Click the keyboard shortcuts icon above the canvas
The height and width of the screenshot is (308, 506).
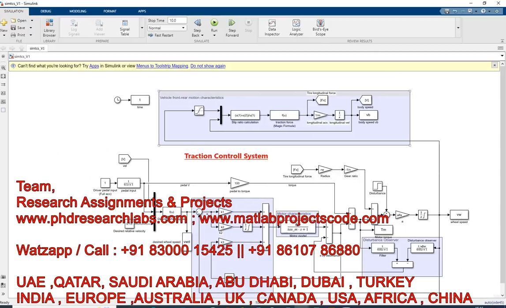coord(501,48)
